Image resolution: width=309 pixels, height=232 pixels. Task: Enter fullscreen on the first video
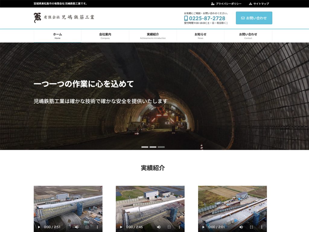click(87, 227)
